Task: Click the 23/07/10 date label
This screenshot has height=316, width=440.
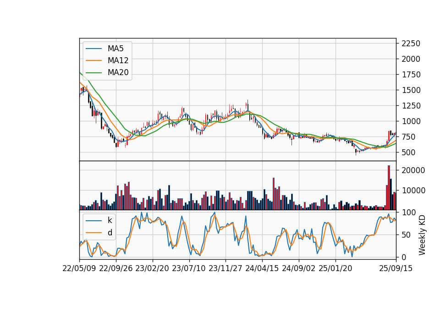Action: [x=189, y=268]
